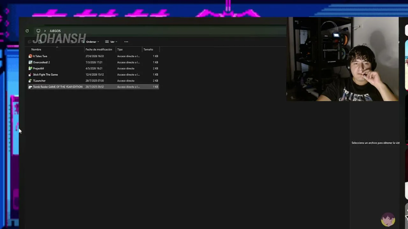Click the date 28/7/2025 09:52
Image resolution: width=408 pixels, height=229 pixels.
[x=95, y=87]
